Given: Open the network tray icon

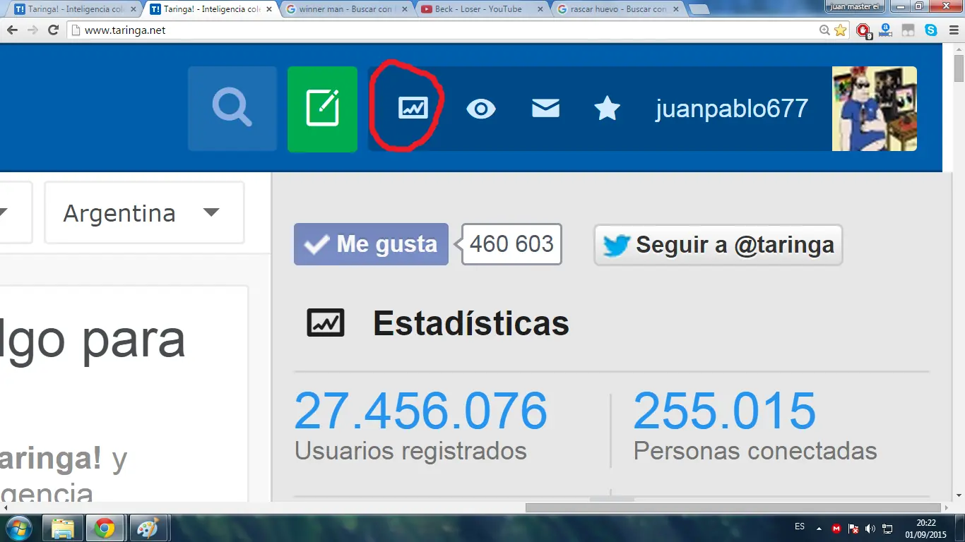Looking at the screenshot, I should (888, 529).
